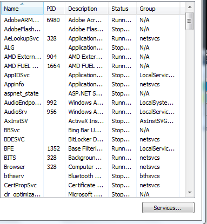207x224 pixels.
Task: Click PID 1352 cell
Action: pos(54,148)
